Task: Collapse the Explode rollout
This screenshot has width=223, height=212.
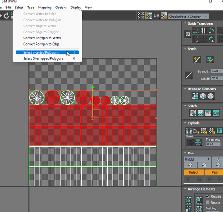Action: [x=185, y=123]
